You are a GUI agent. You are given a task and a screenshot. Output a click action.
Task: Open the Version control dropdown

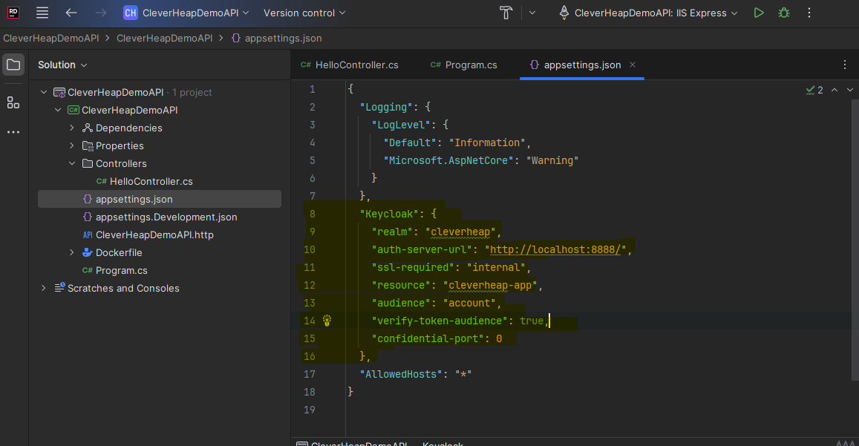pyautogui.click(x=304, y=13)
